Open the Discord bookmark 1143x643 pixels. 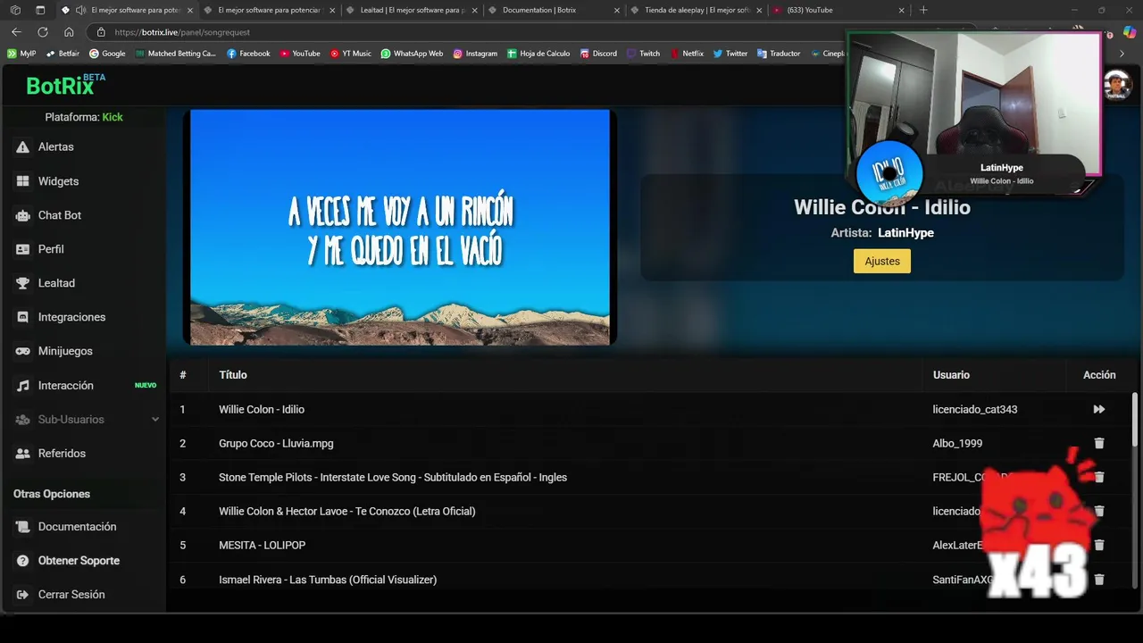pyautogui.click(x=598, y=54)
